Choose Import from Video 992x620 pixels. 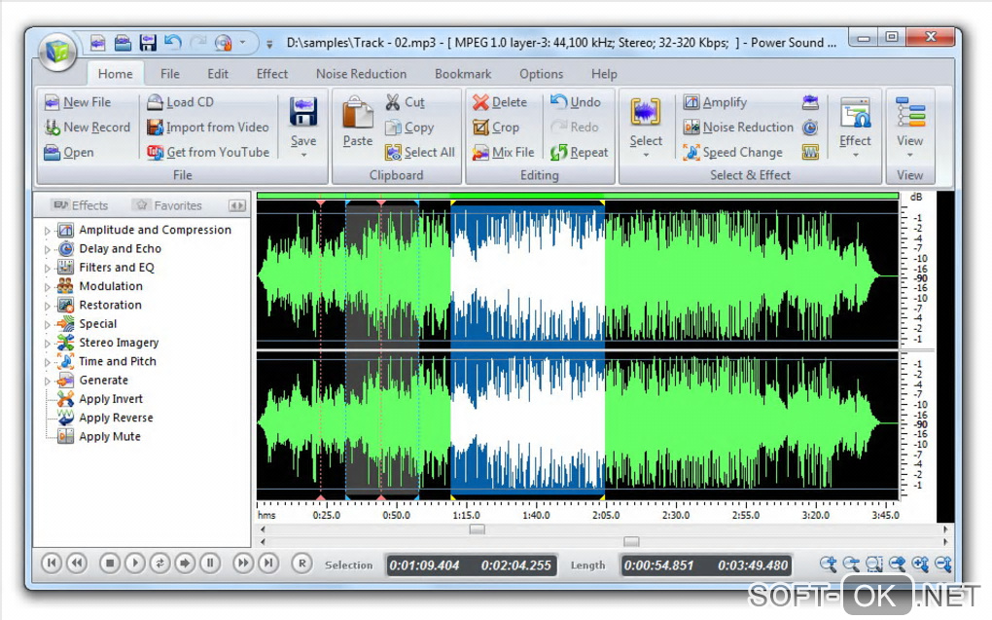tap(207, 128)
